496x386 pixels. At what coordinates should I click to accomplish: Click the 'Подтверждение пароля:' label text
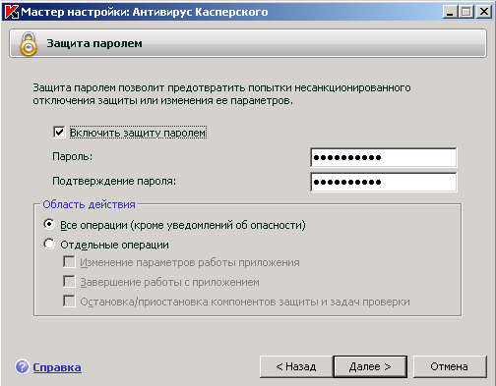click(x=114, y=181)
